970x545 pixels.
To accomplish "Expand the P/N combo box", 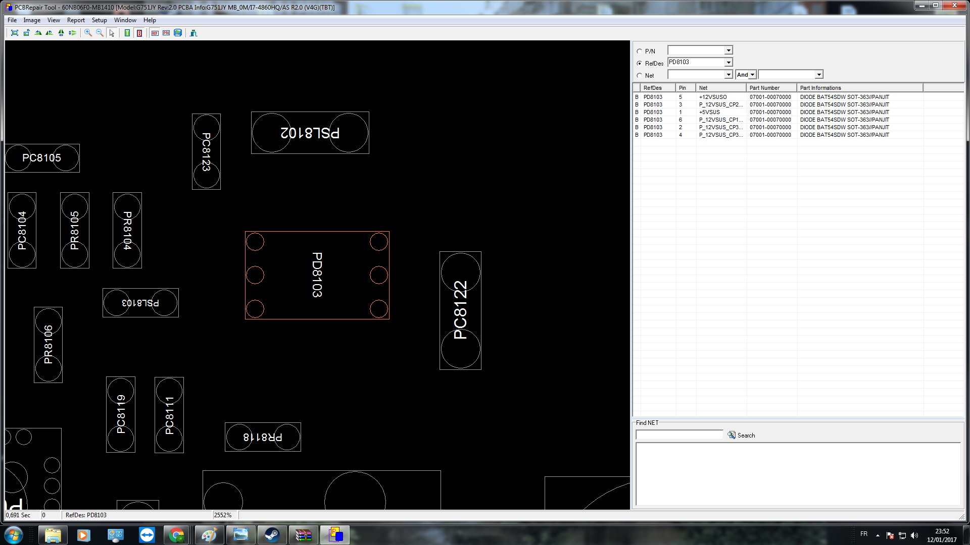I will 728,50.
